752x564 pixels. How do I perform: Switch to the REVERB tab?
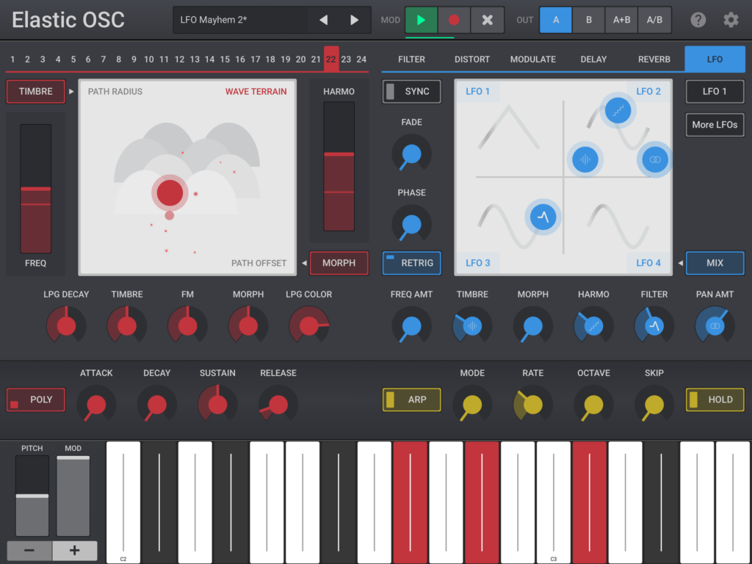654,59
